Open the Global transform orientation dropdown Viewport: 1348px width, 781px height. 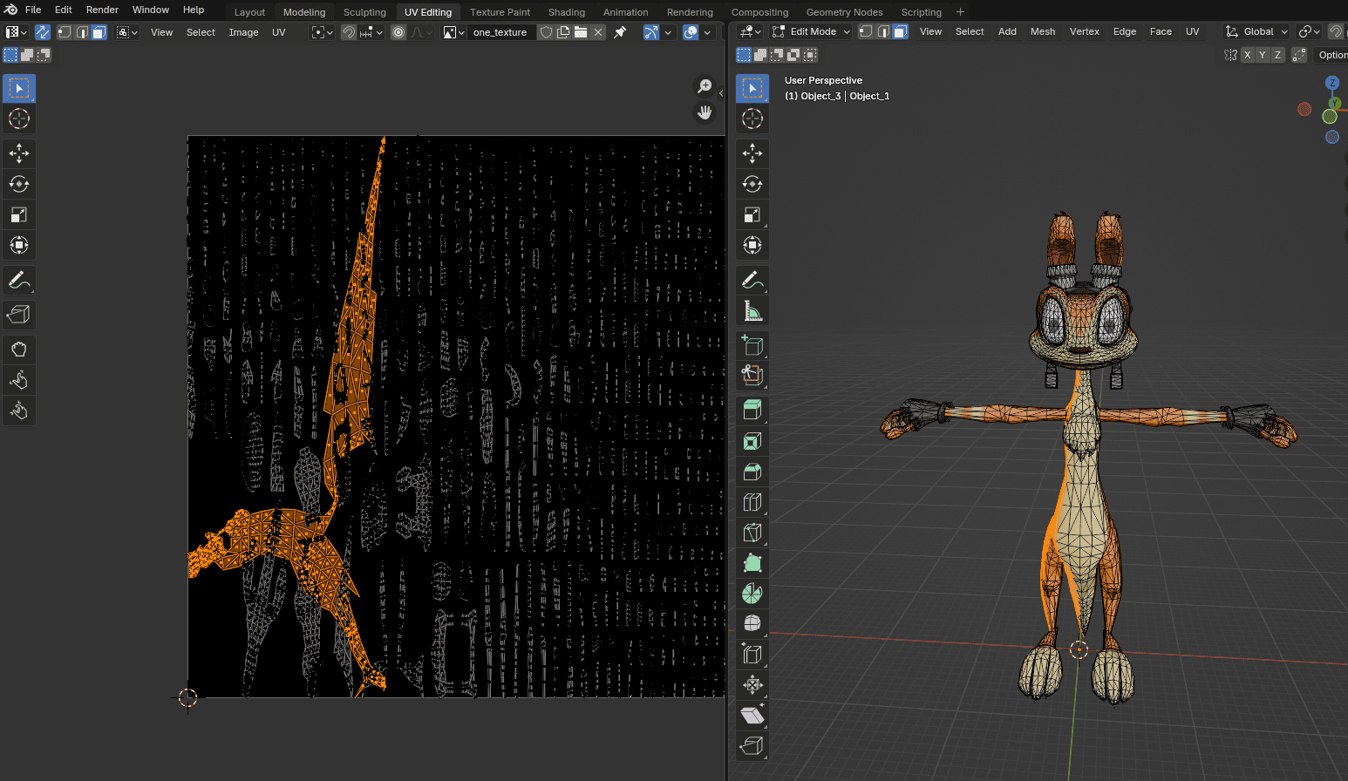tap(1256, 31)
